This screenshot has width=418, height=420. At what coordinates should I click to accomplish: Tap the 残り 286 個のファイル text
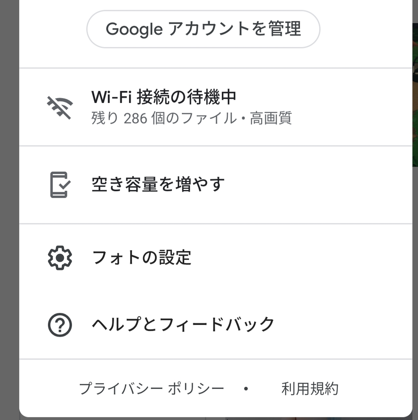tap(164, 119)
